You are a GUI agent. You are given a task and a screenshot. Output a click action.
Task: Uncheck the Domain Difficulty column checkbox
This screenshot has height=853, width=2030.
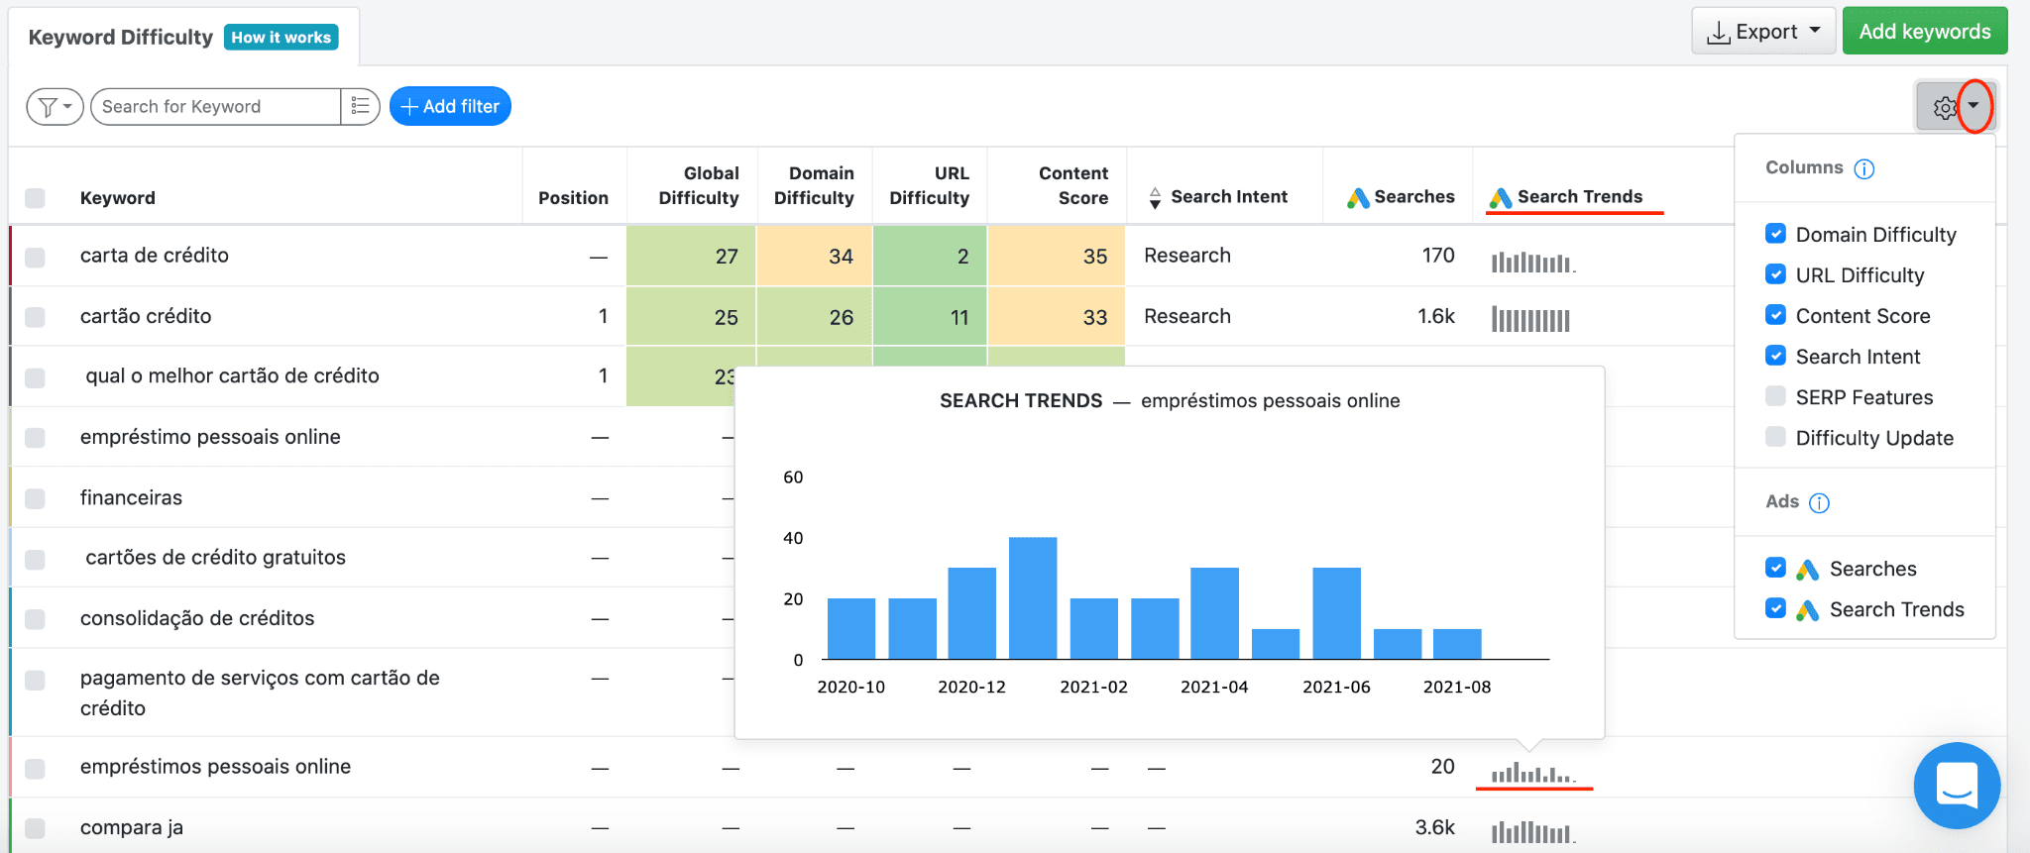pos(1776,234)
